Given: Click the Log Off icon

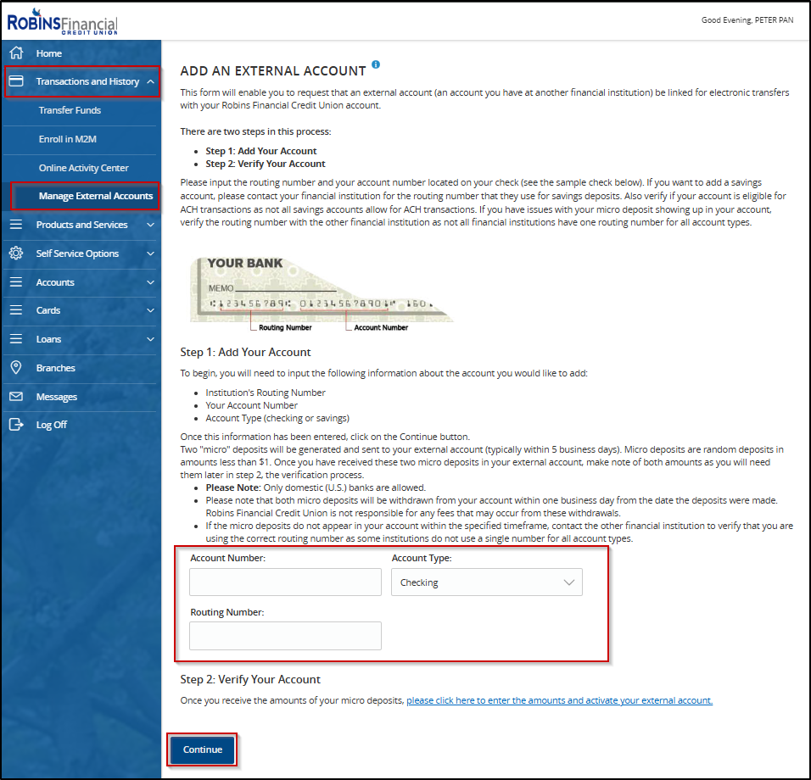Looking at the screenshot, I should pyautogui.click(x=15, y=425).
